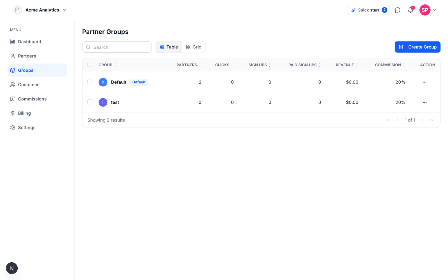Open Customer in the sidebar menu
The width and height of the screenshot is (448, 280).
(x=37, y=85)
